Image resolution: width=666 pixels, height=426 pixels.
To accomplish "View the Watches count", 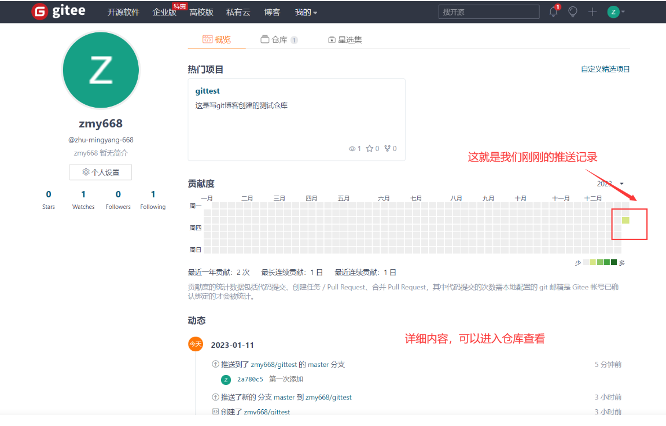I will click(83, 200).
